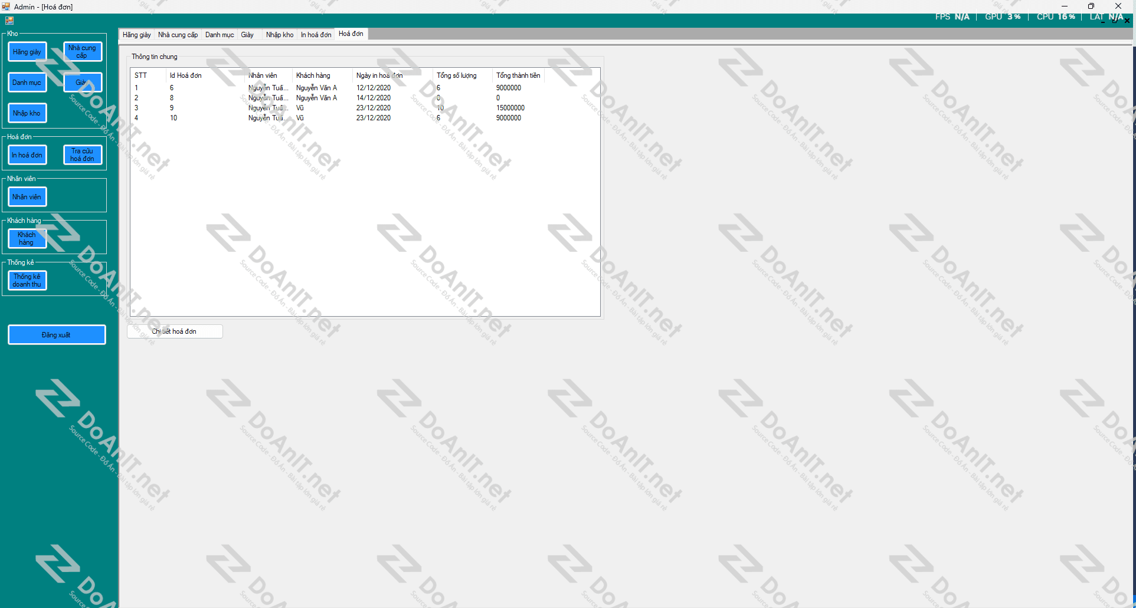Click Ngày in hoá đơn column header
The image size is (1136, 608).
coord(393,75)
